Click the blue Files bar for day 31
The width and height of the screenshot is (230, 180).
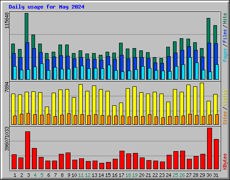(216, 54)
